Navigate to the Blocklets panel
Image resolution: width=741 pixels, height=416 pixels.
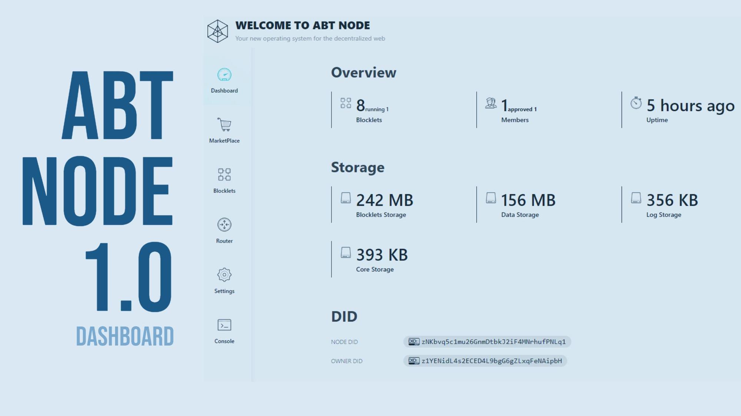(x=224, y=180)
